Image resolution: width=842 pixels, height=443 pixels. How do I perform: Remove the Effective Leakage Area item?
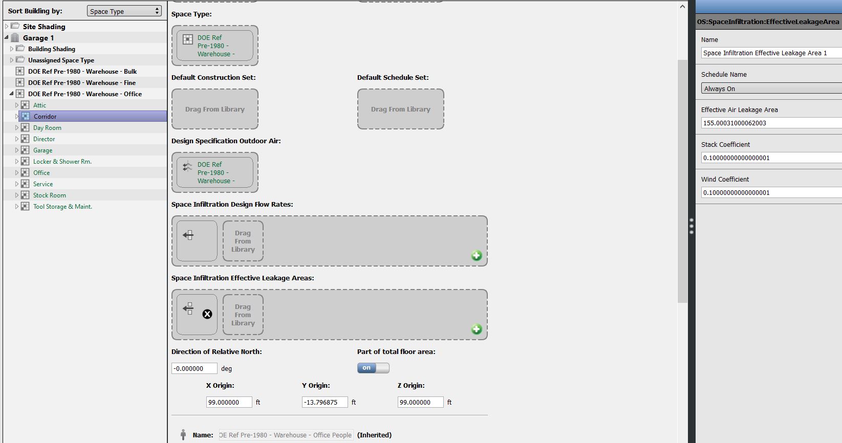(207, 314)
